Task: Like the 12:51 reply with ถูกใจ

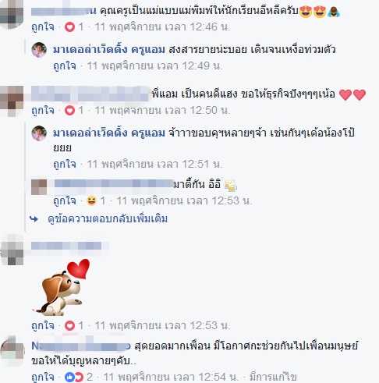Action: click(x=65, y=164)
